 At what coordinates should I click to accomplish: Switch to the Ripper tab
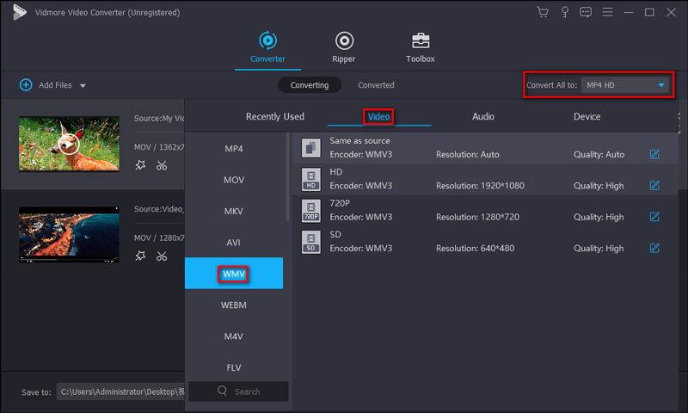tap(344, 47)
